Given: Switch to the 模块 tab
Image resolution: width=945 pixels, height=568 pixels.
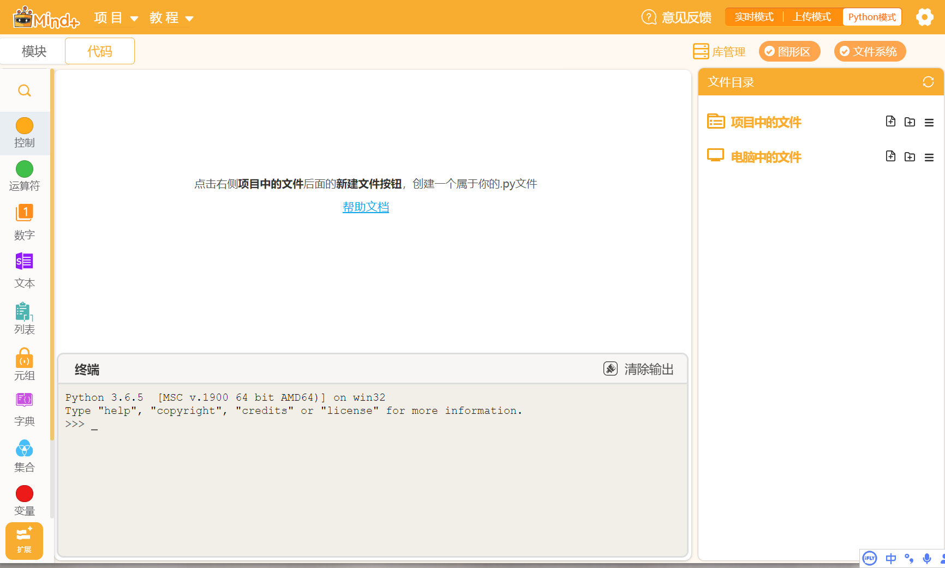Looking at the screenshot, I should [34, 51].
